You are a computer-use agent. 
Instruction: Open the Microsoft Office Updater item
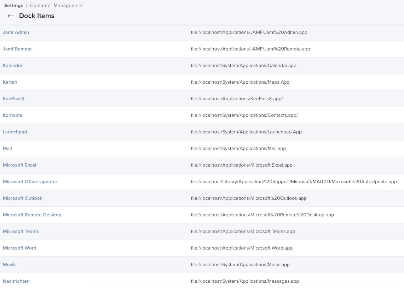pyautogui.click(x=30, y=181)
